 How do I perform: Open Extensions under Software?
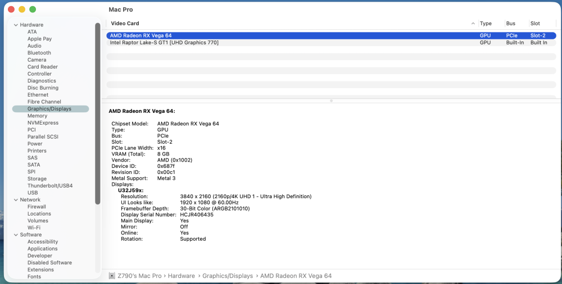pos(40,269)
